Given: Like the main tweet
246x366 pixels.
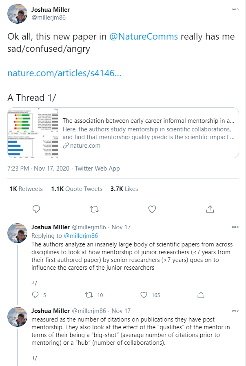Looking at the screenshot, I should [x=152, y=209].
